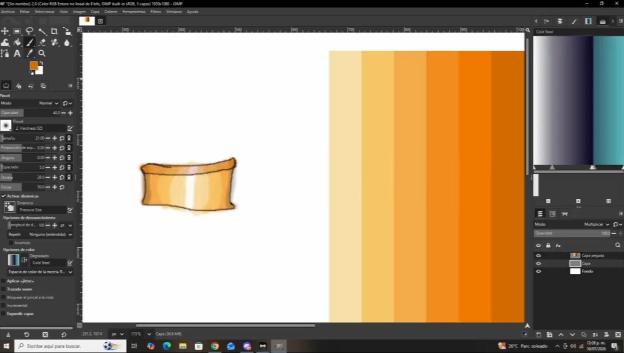This screenshot has width=624, height=353.
Task: Hide the Capa pegada layer
Action: pyautogui.click(x=539, y=256)
